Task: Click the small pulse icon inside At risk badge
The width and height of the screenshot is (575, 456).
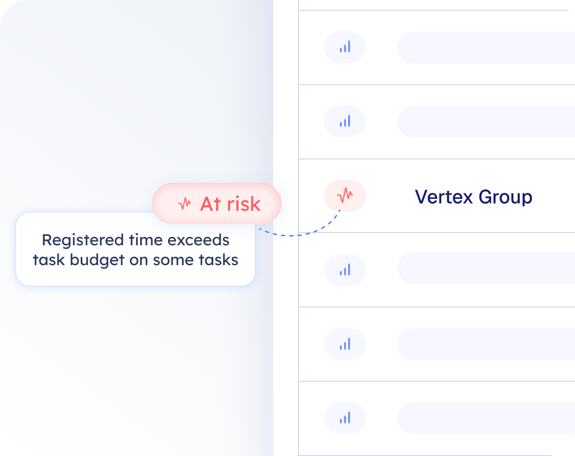Action: [x=184, y=204]
